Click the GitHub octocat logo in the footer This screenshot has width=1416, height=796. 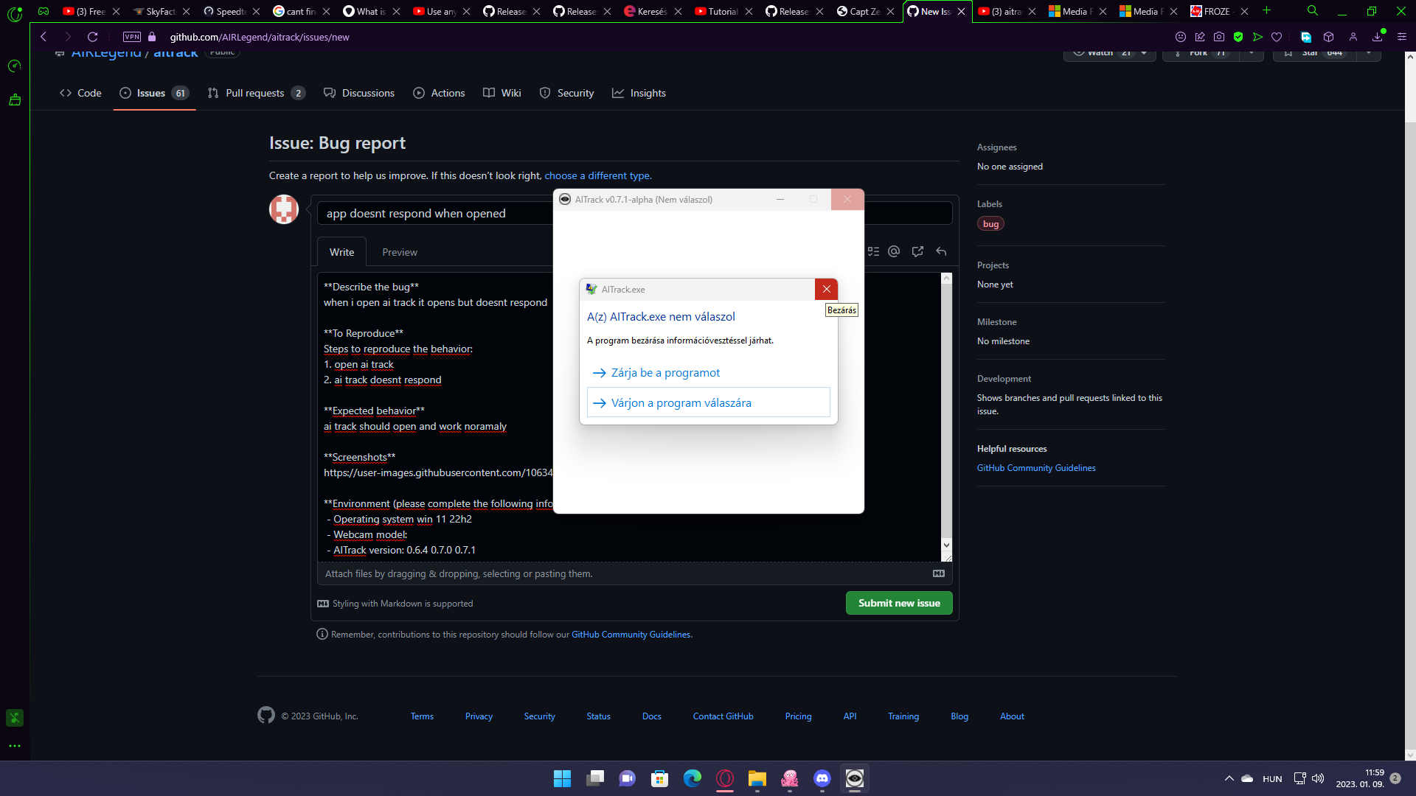click(266, 716)
